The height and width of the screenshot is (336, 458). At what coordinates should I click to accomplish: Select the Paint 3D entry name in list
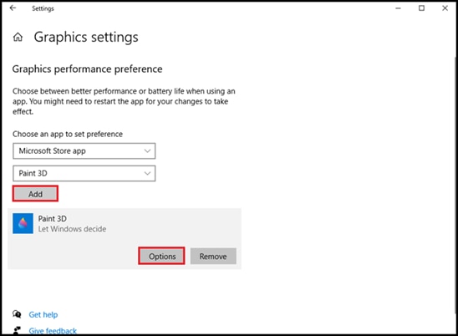(53, 218)
